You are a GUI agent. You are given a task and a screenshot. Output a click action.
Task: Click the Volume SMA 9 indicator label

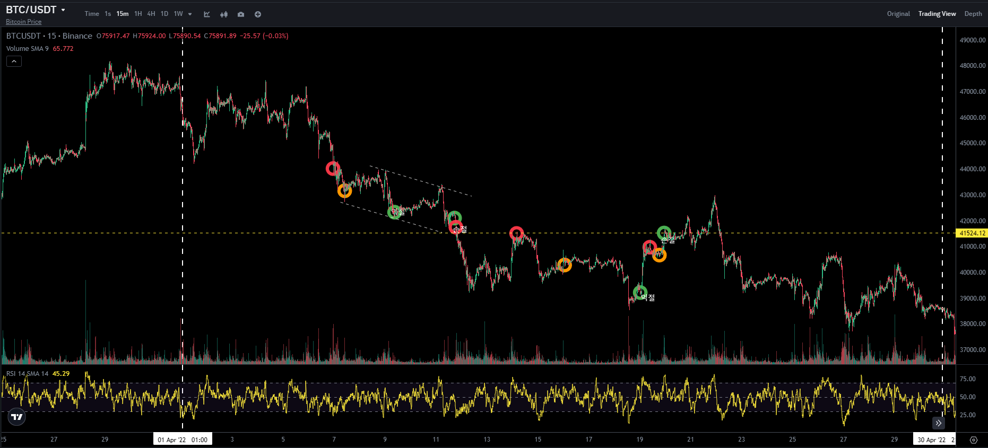pos(28,49)
